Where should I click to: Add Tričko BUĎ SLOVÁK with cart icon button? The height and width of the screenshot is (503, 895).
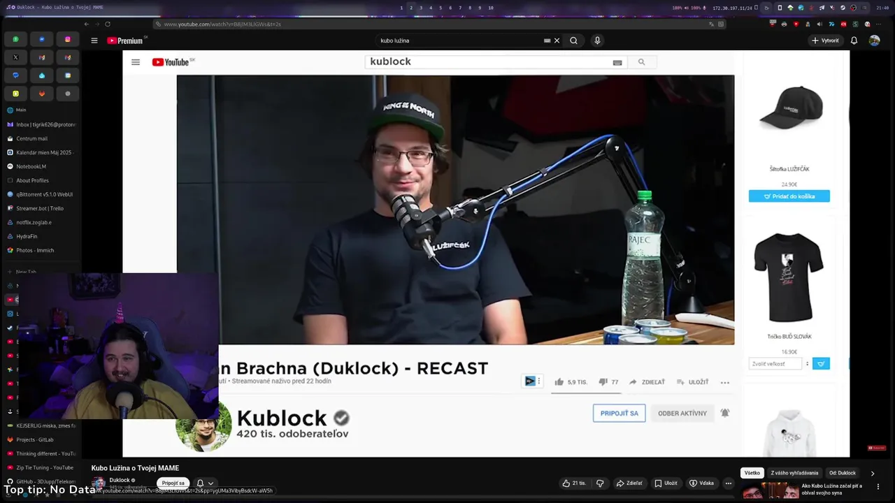tap(822, 364)
